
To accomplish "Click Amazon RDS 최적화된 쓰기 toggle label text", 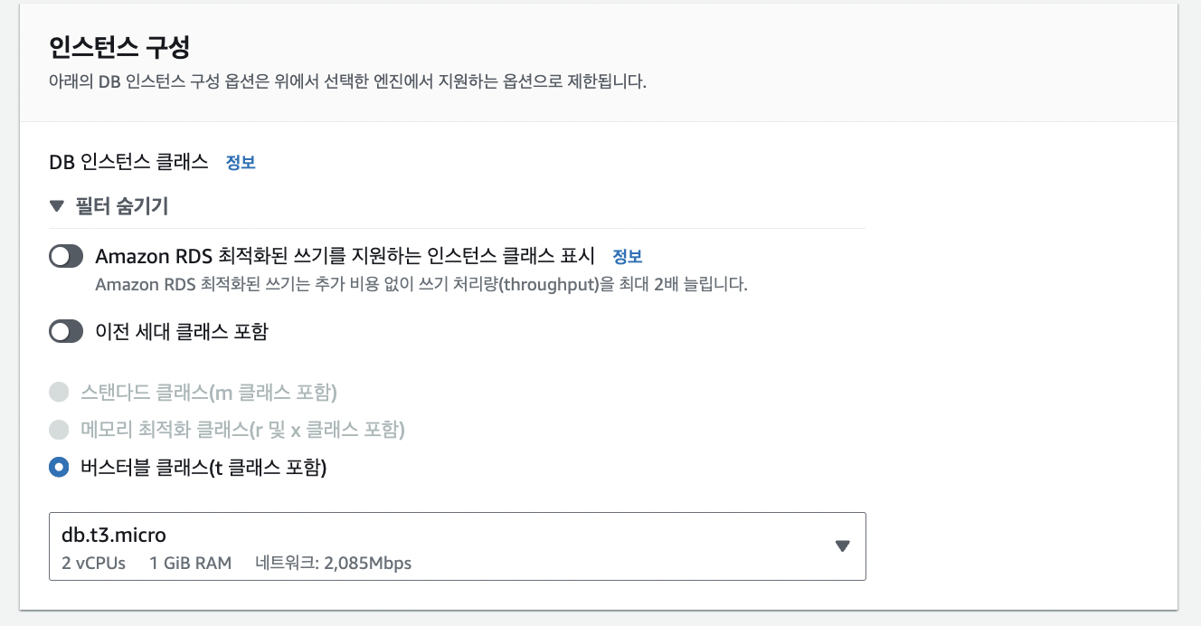I will pos(345,256).
